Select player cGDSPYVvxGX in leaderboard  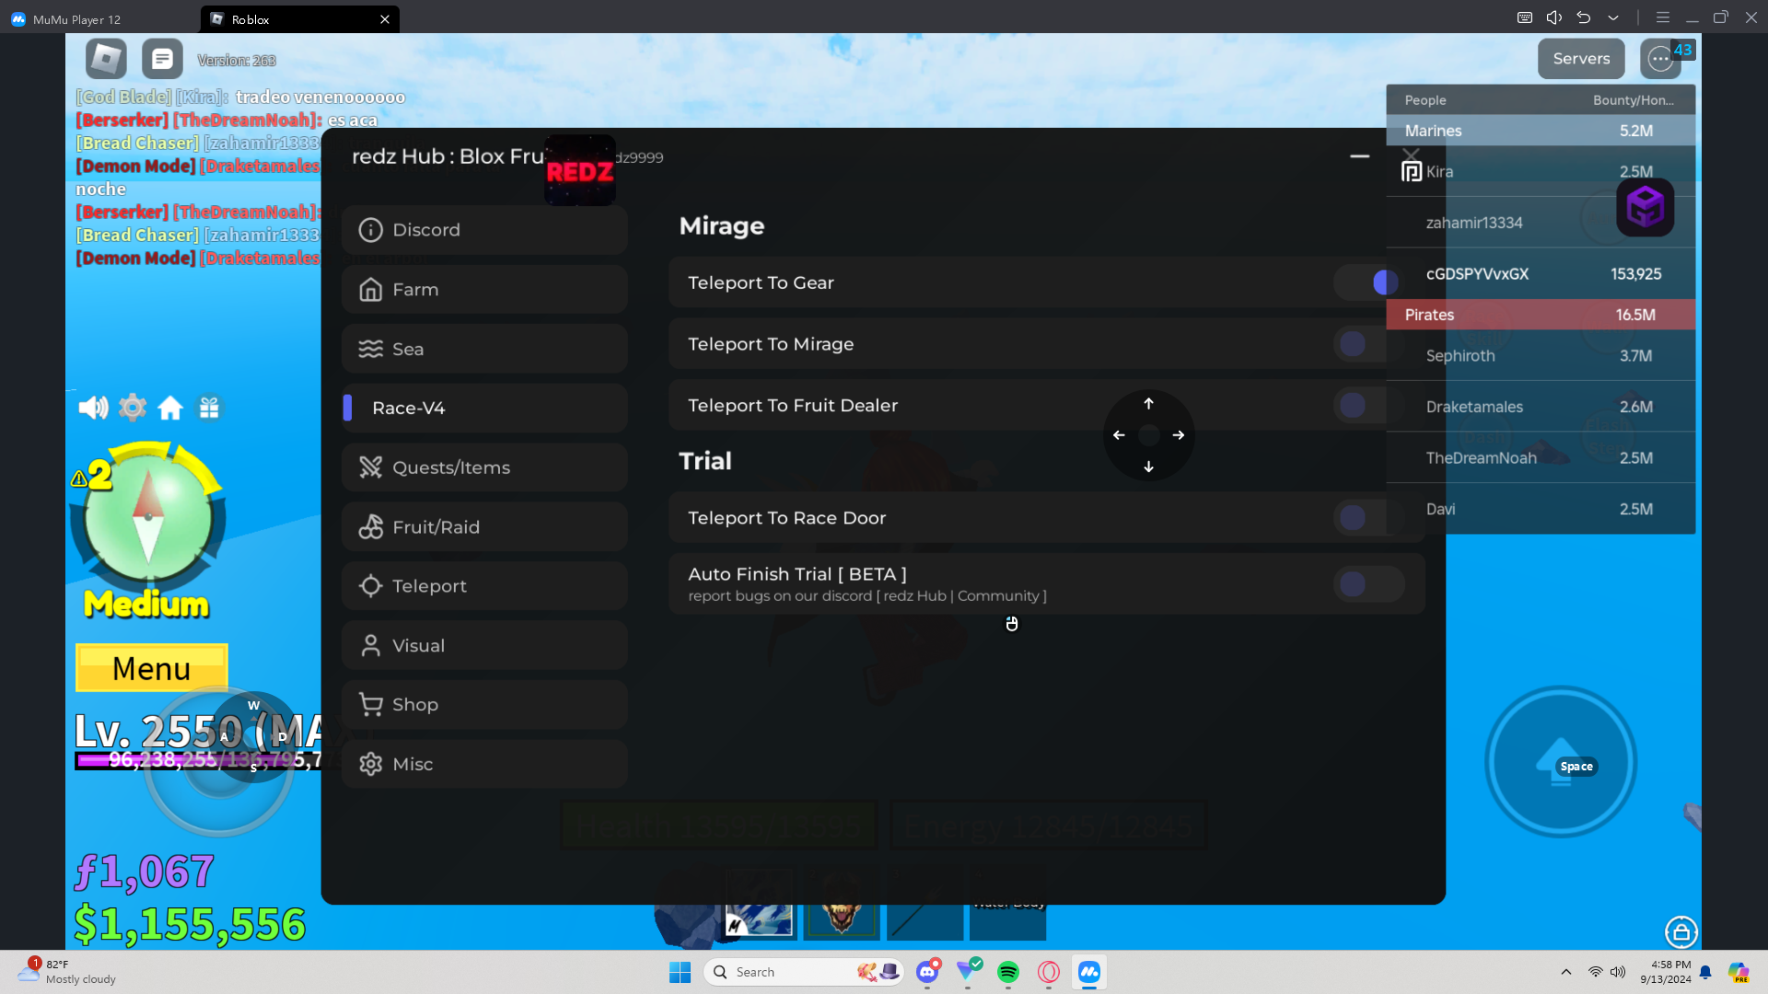[x=1541, y=274]
